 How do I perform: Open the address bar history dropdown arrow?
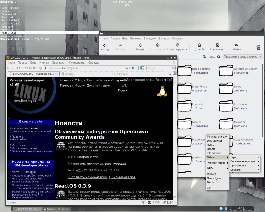(137, 68)
